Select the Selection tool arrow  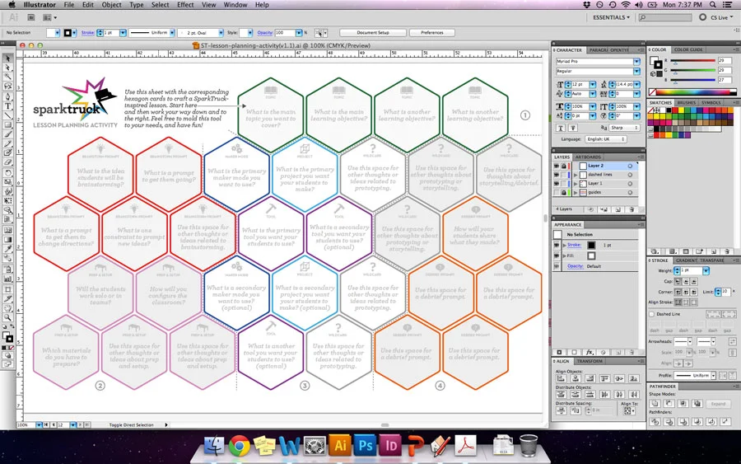click(7, 58)
